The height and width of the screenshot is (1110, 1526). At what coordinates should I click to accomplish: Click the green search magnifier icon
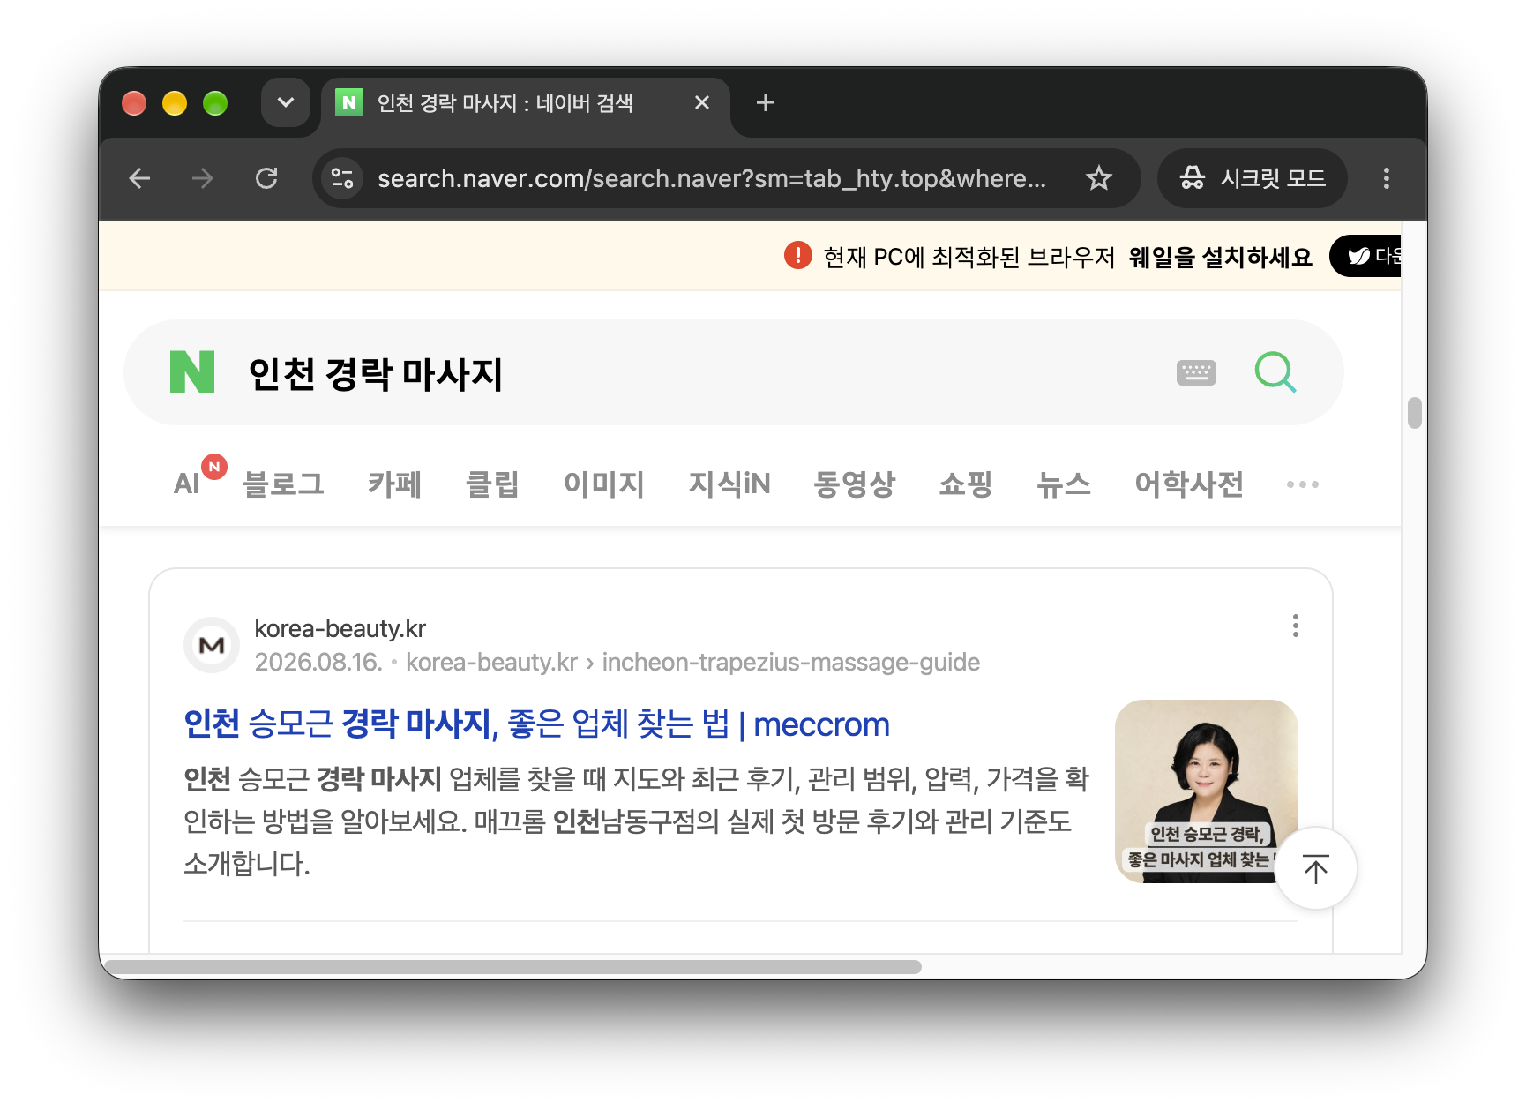(x=1275, y=372)
